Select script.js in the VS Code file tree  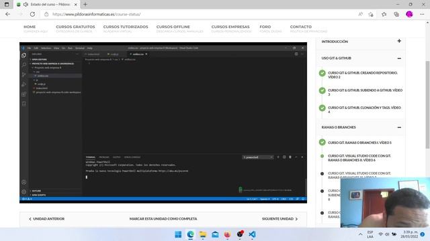[42, 84]
